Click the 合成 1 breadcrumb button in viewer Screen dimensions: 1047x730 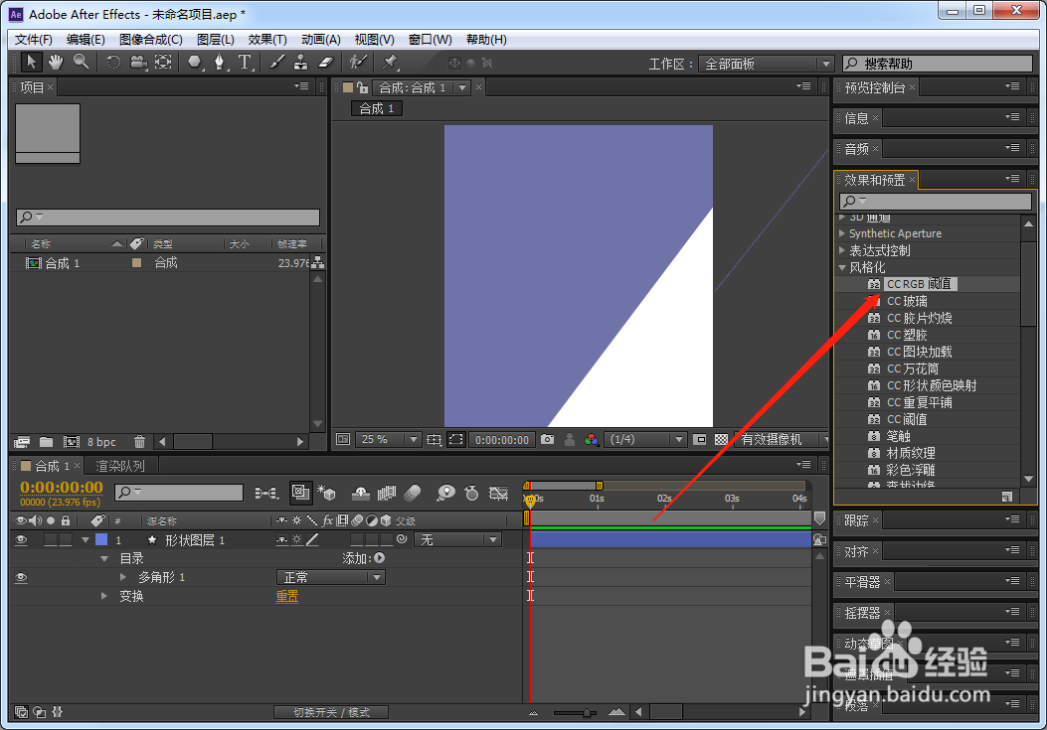tap(377, 109)
